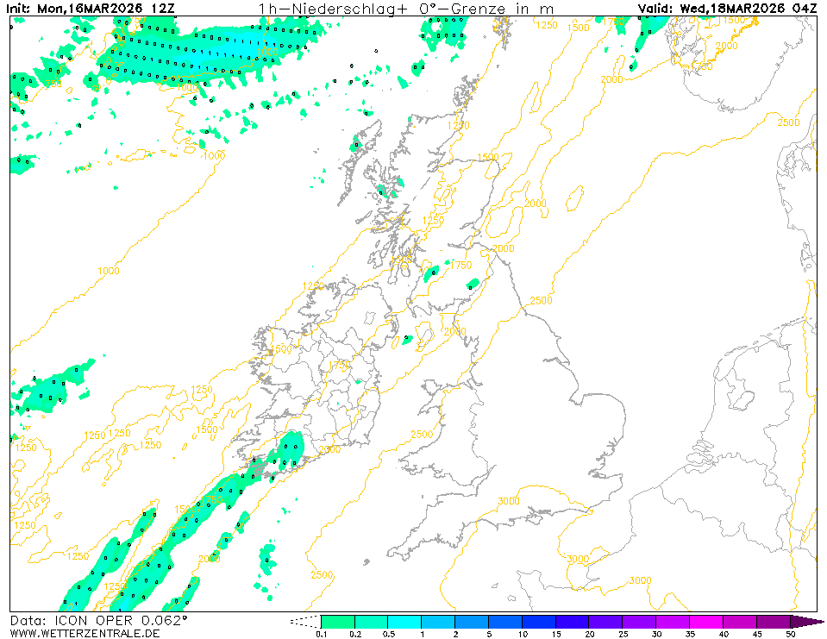Viewport: 827px width, 639px height.
Task: Click the green precipitation blob over southern Ireland coast
Action: pos(288,451)
